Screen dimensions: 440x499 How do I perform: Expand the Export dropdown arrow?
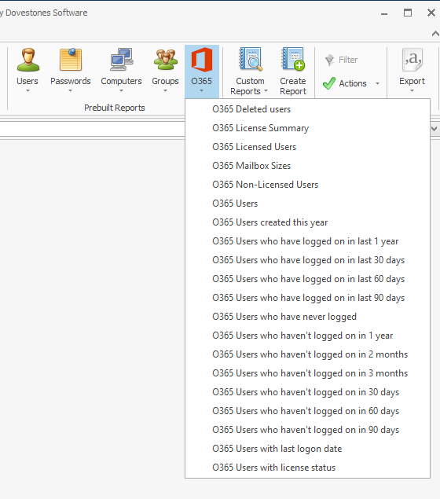tap(412, 91)
